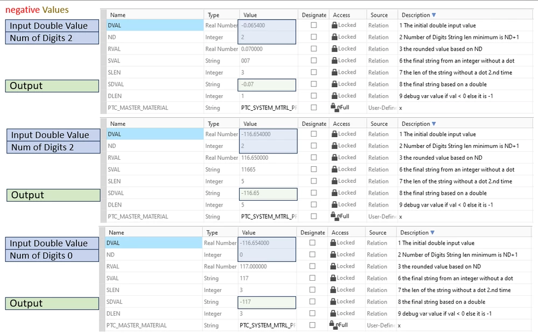
Task: Click the lock icon in the RVAL 117.000000 row
Action: pos(333,266)
